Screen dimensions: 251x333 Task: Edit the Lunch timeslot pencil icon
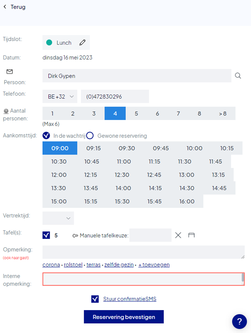tap(83, 43)
